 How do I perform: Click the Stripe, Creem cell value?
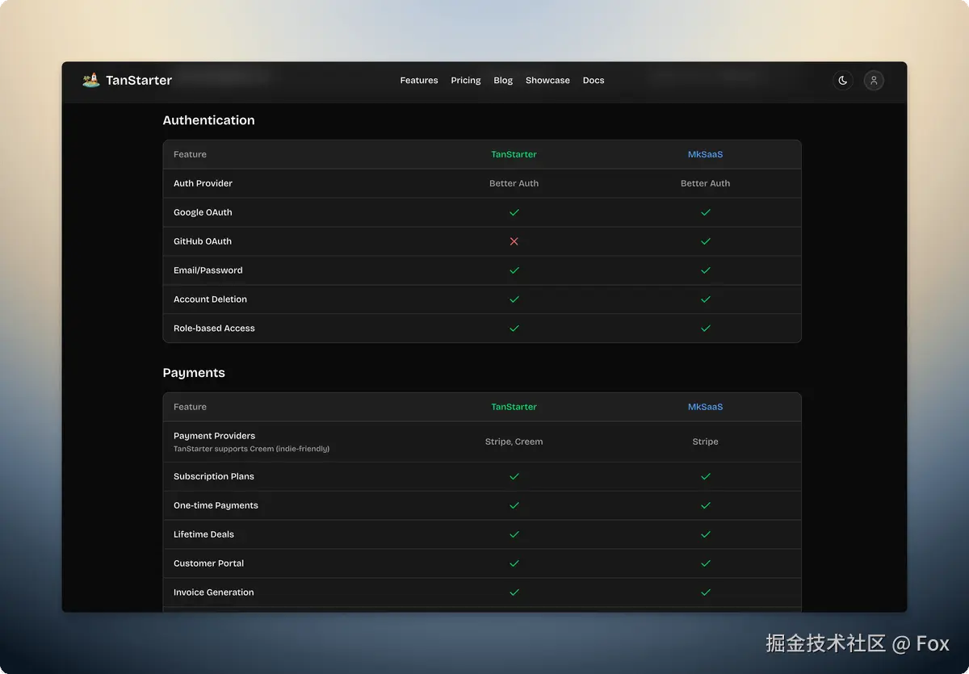click(x=514, y=442)
